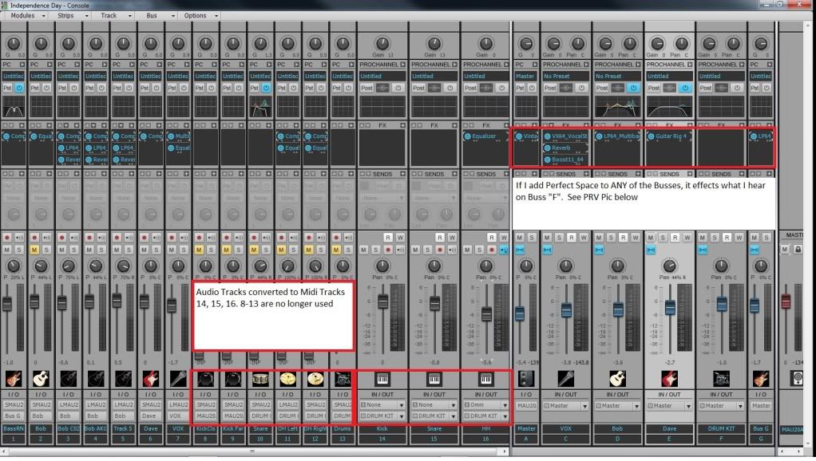816x461 pixels.
Task: Click the Post button on Kick track ProChannel
Action: [x=368, y=88]
